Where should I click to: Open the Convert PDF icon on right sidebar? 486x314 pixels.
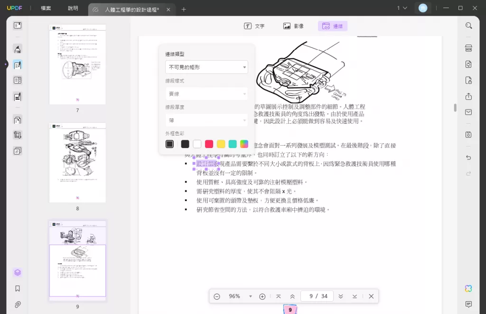click(x=468, y=65)
